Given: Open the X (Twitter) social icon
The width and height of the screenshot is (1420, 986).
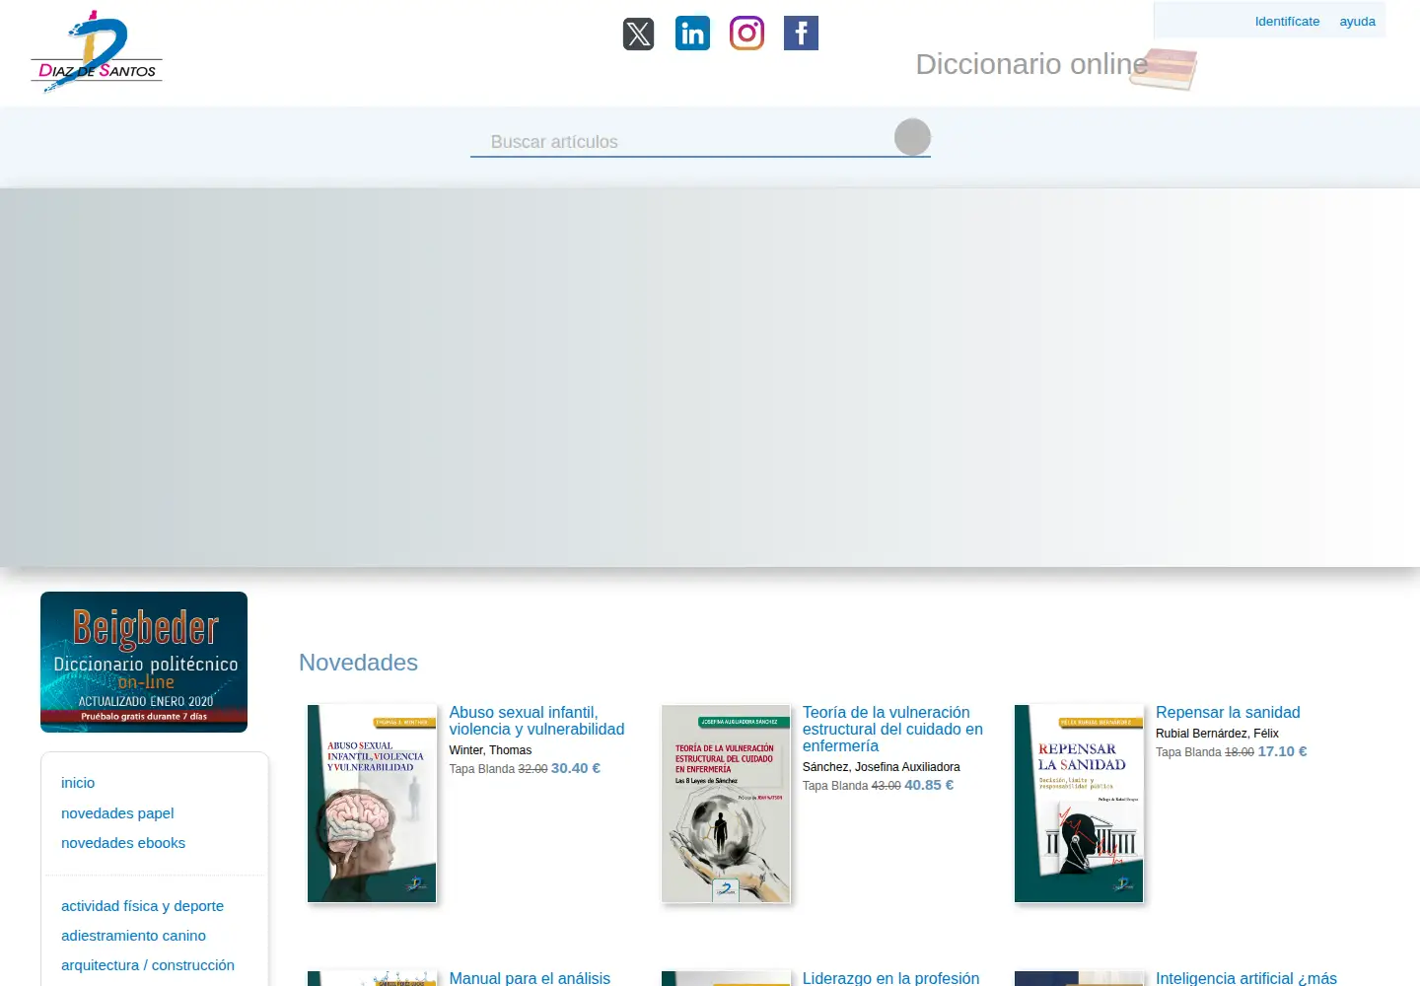Looking at the screenshot, I should point(638,34).
